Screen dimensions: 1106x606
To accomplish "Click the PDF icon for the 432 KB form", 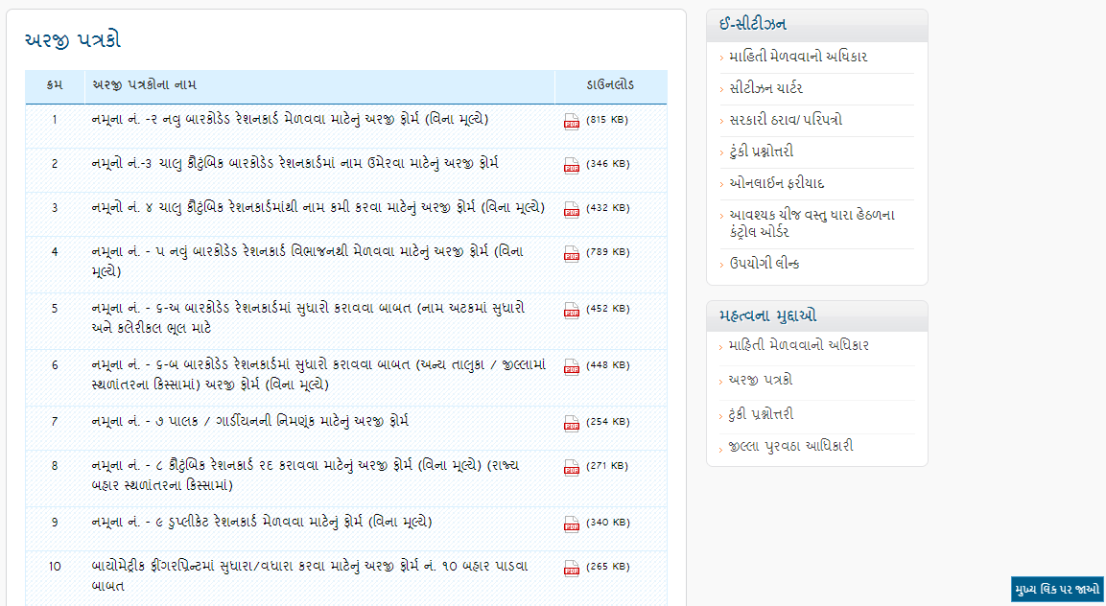I will coord(572,210).
